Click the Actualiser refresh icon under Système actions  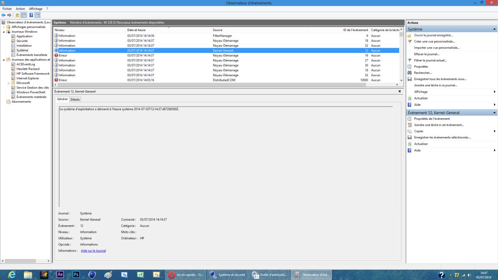pos(409,98)
